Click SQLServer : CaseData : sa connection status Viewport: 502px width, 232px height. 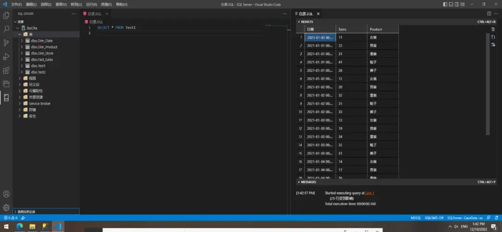point(464,218)
